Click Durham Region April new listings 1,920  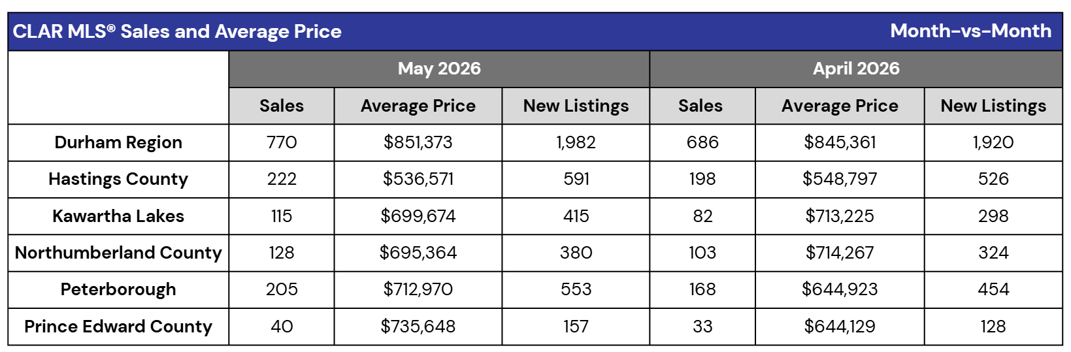coord(993,142)
